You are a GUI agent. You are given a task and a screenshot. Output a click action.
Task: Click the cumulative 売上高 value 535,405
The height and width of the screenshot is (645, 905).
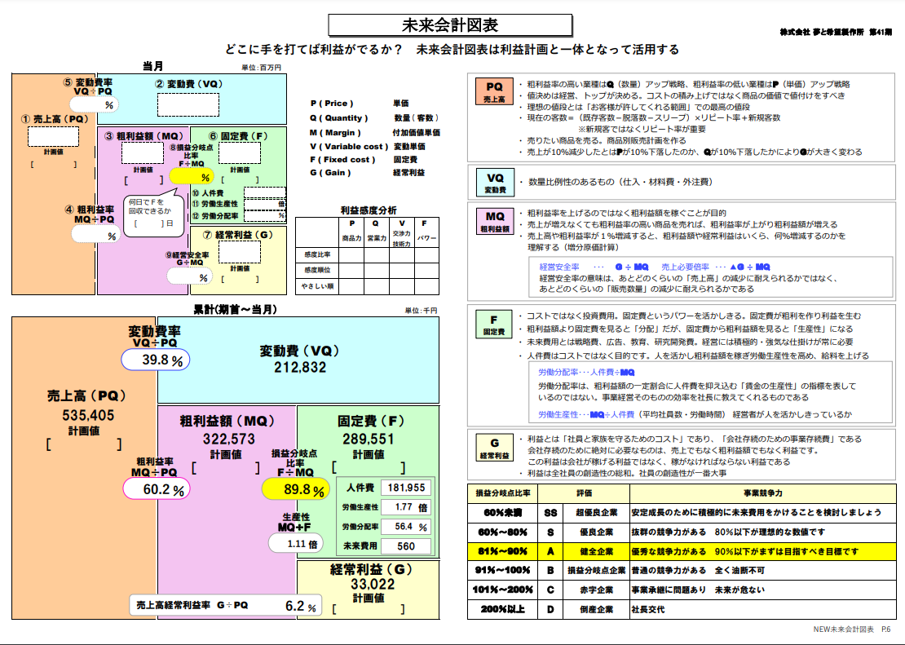pyautogui.click(x=88, y=415)
